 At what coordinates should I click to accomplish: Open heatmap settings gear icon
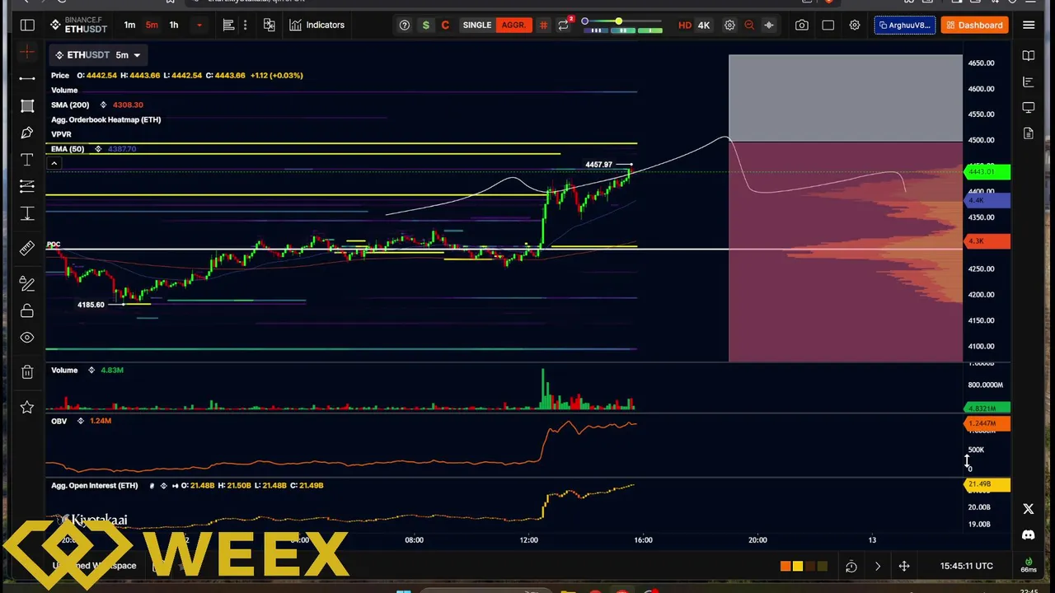729,25
